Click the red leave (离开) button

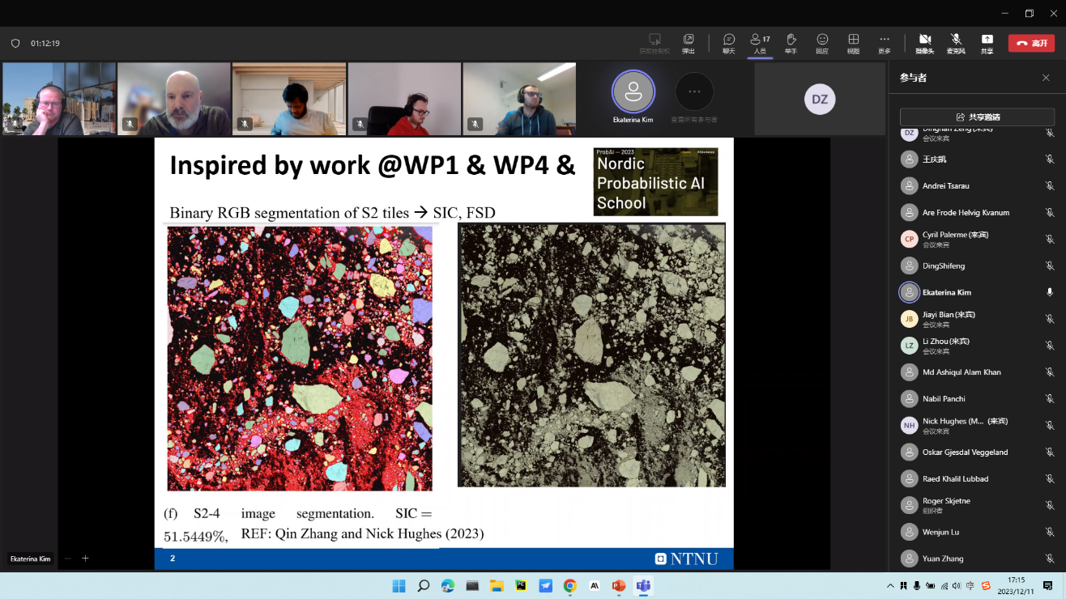pyautogui.click(x=1031, y=44)
